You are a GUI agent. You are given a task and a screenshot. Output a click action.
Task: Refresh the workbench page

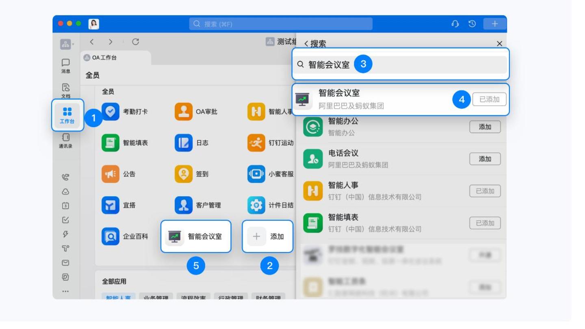coord(136,42)
